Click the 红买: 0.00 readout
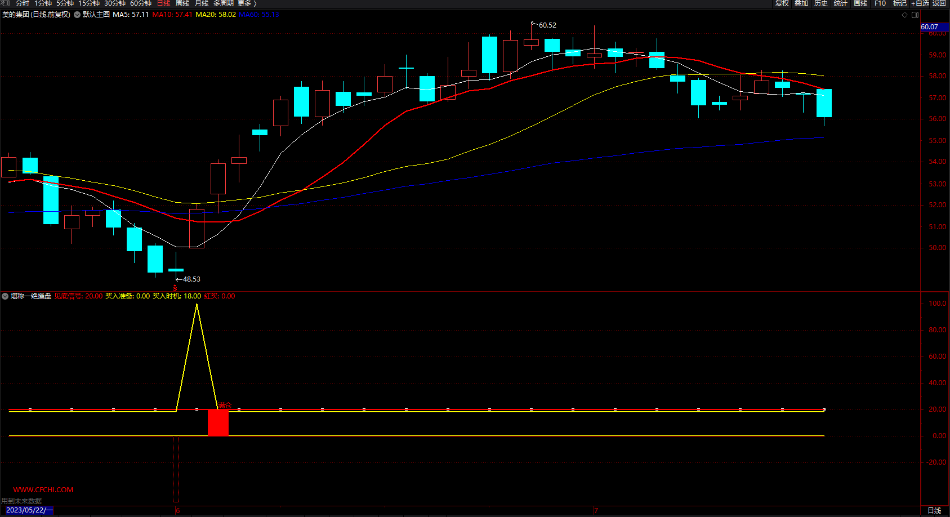 coord(220,296)
